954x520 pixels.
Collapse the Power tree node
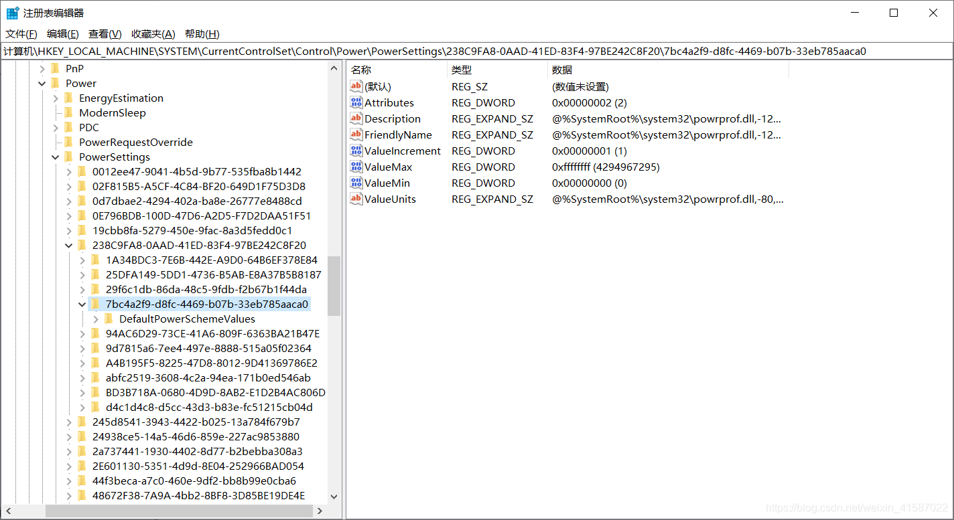[x=42, y=84]
